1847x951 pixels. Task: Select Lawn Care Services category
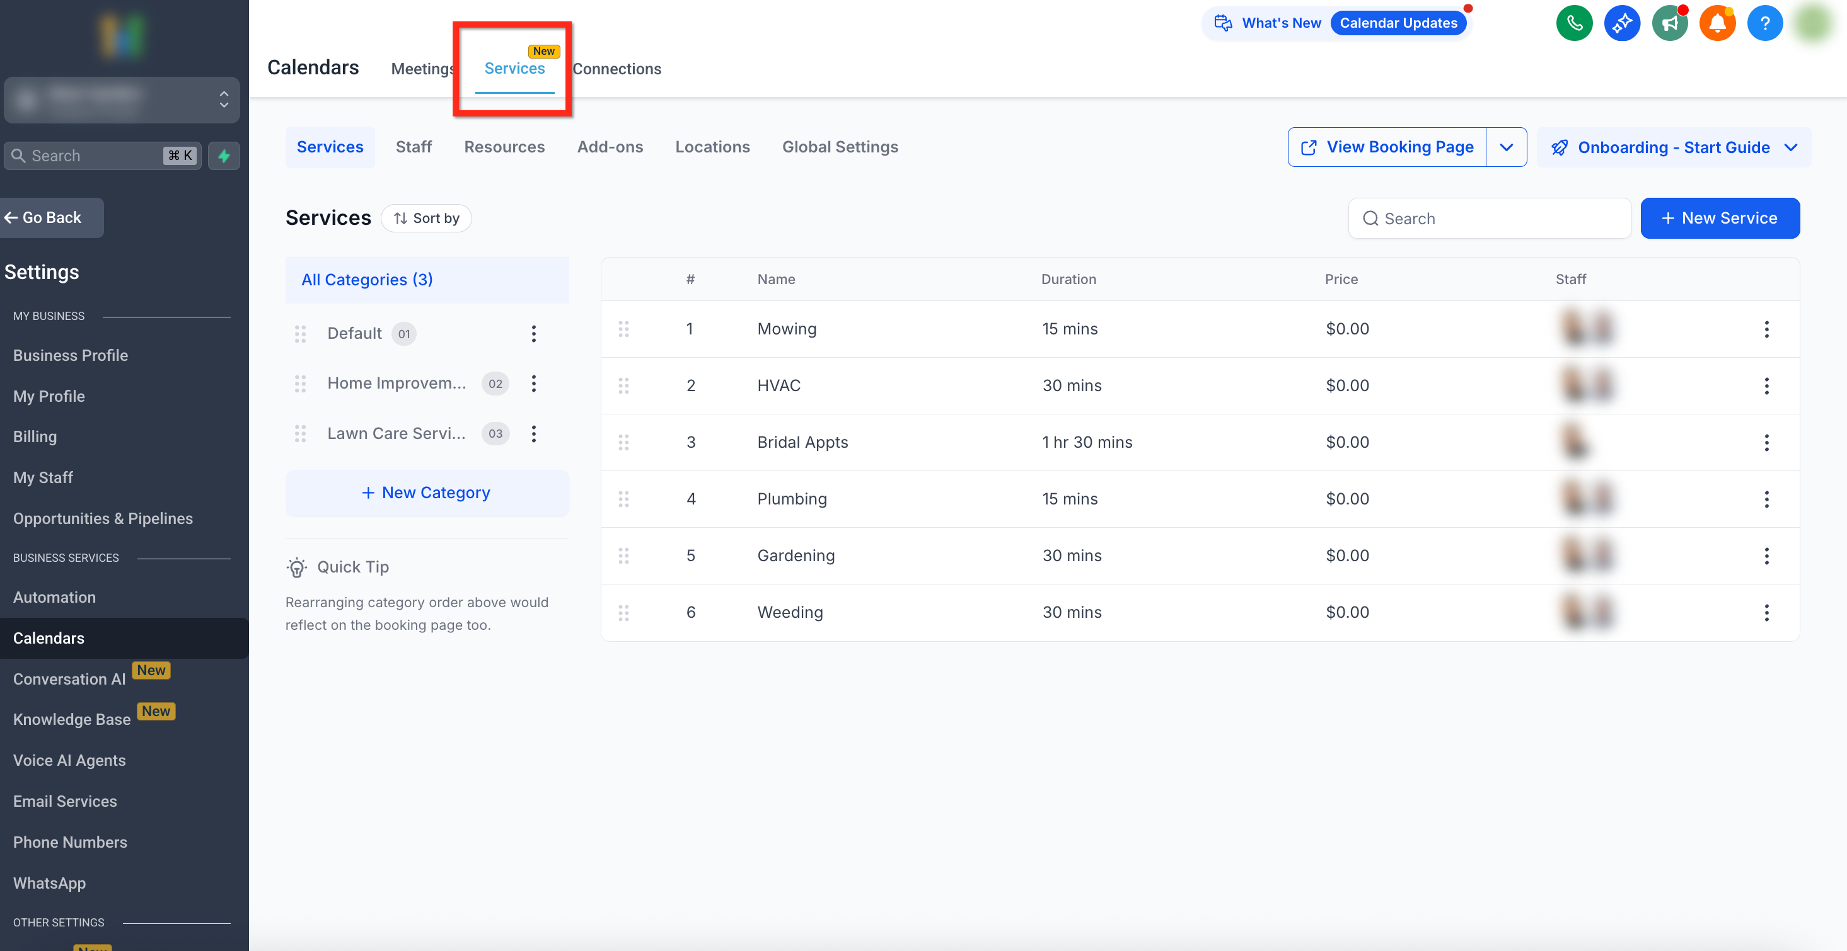pos(396,433)
